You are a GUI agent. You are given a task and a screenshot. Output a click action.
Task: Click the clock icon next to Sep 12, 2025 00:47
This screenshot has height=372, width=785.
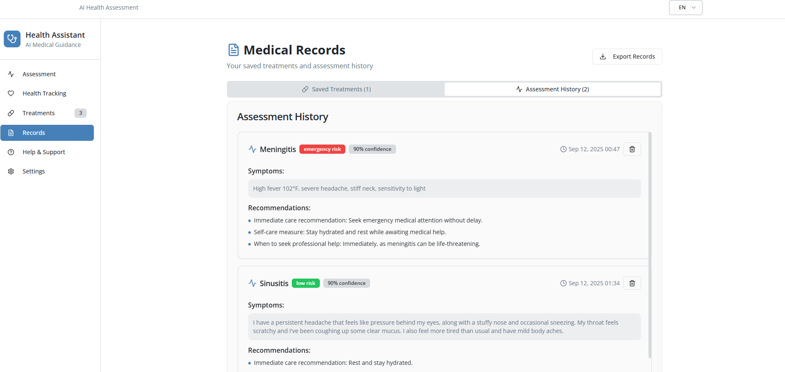(564, 149)
